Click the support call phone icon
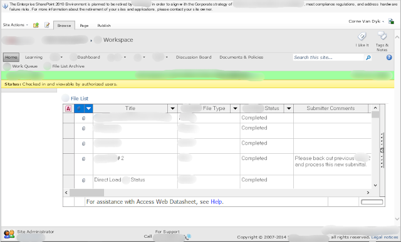Image resolution: width=401 pixels, height=242 pixels. click(x=189, y=236)
